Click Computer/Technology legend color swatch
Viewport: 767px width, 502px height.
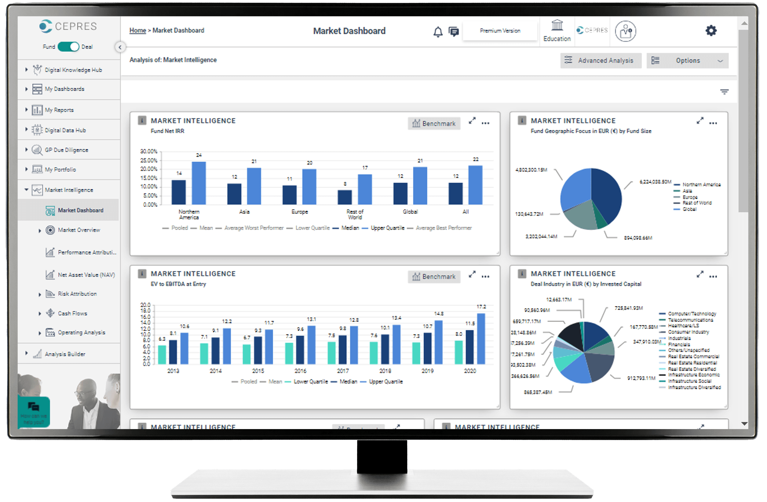coord(662,314)
